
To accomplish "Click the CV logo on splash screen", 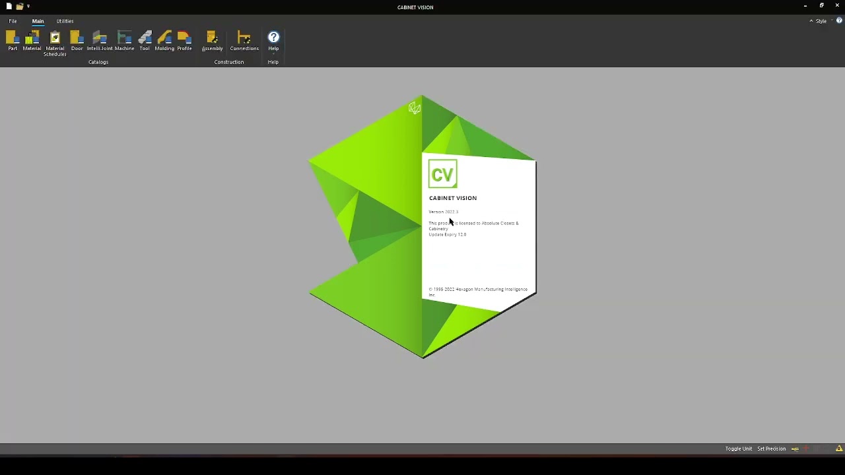I will point(442,174).
